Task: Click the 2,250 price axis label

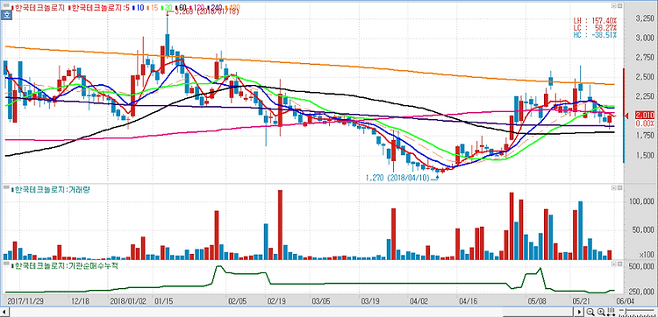Action: click(645, 96)
